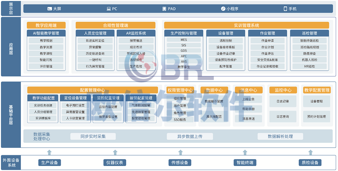Screen dimensions: 338x171
Task: Click the PC laptop icon
Action: (x=109, y=9)
